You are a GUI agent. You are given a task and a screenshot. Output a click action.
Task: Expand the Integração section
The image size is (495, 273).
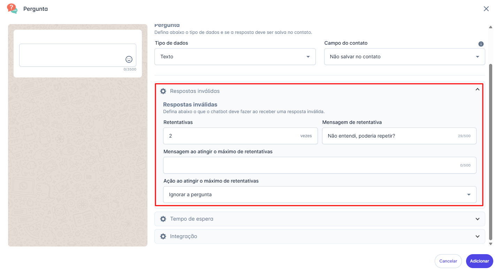pyautogui.click(x=478, y=236)
